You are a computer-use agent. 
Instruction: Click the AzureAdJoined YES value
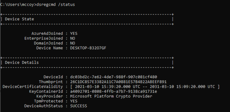(x=74, y=33)
